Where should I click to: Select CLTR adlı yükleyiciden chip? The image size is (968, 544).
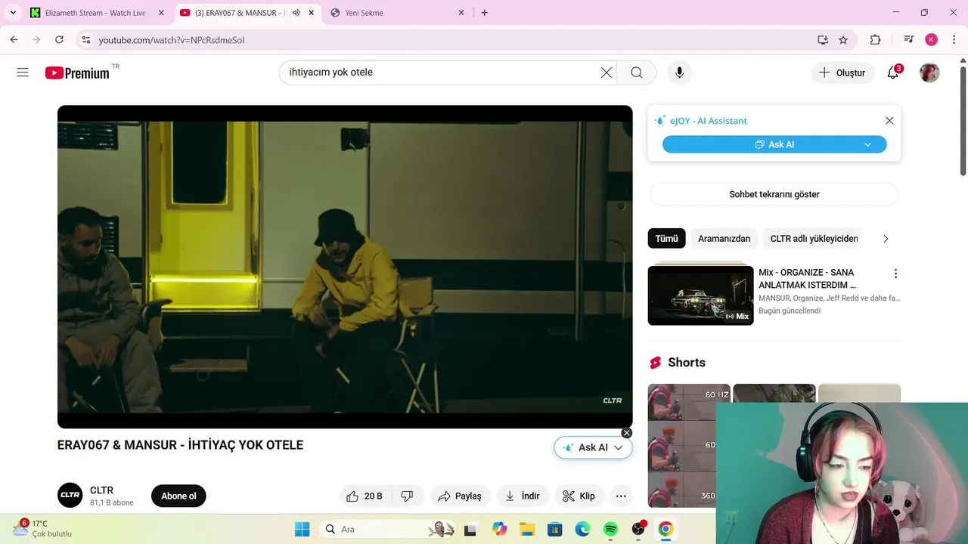814,239
